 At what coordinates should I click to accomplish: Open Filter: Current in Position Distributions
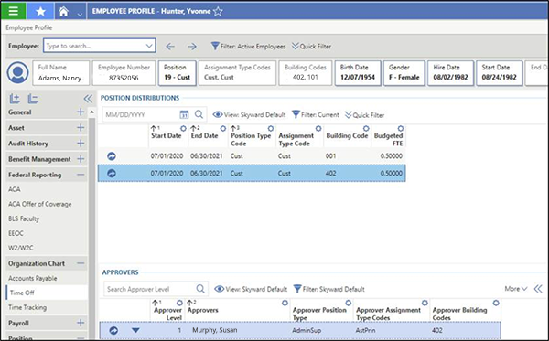[x=316, y=114]
